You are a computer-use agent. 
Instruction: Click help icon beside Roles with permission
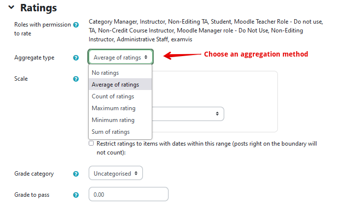tap(76, 24)
